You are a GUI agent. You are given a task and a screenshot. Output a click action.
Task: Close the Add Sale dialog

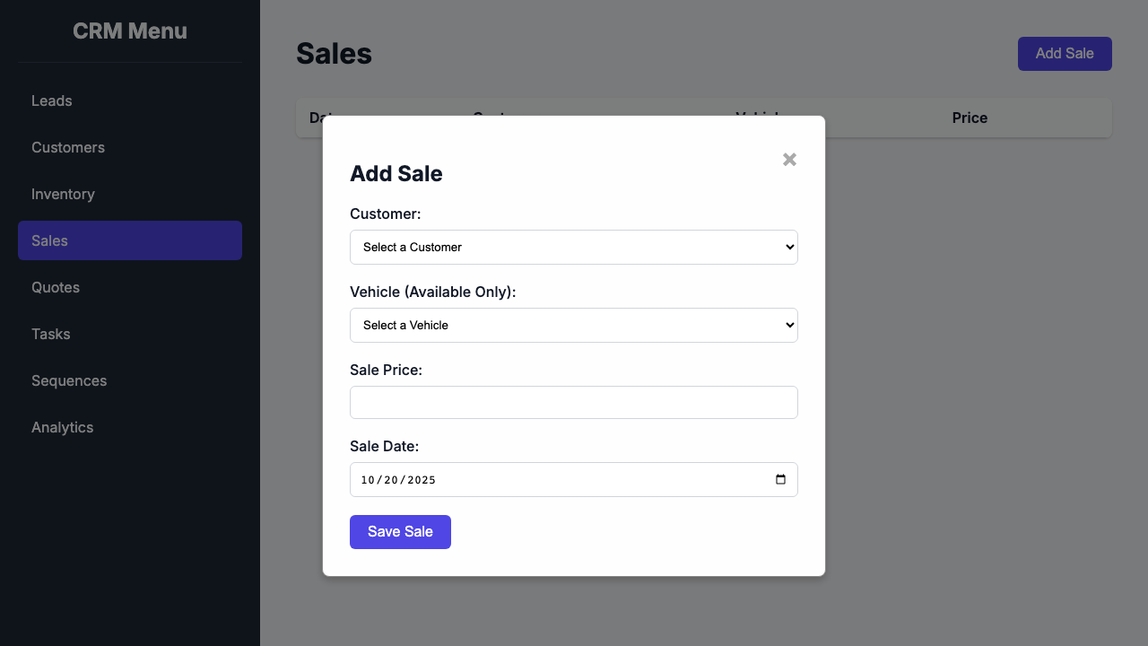(789, 160)
